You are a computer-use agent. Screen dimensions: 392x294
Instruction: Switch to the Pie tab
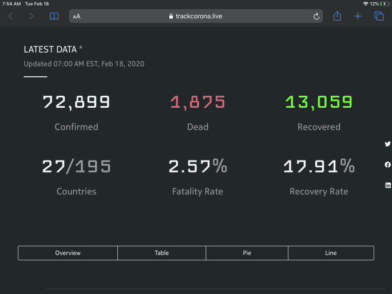[247, 253]
